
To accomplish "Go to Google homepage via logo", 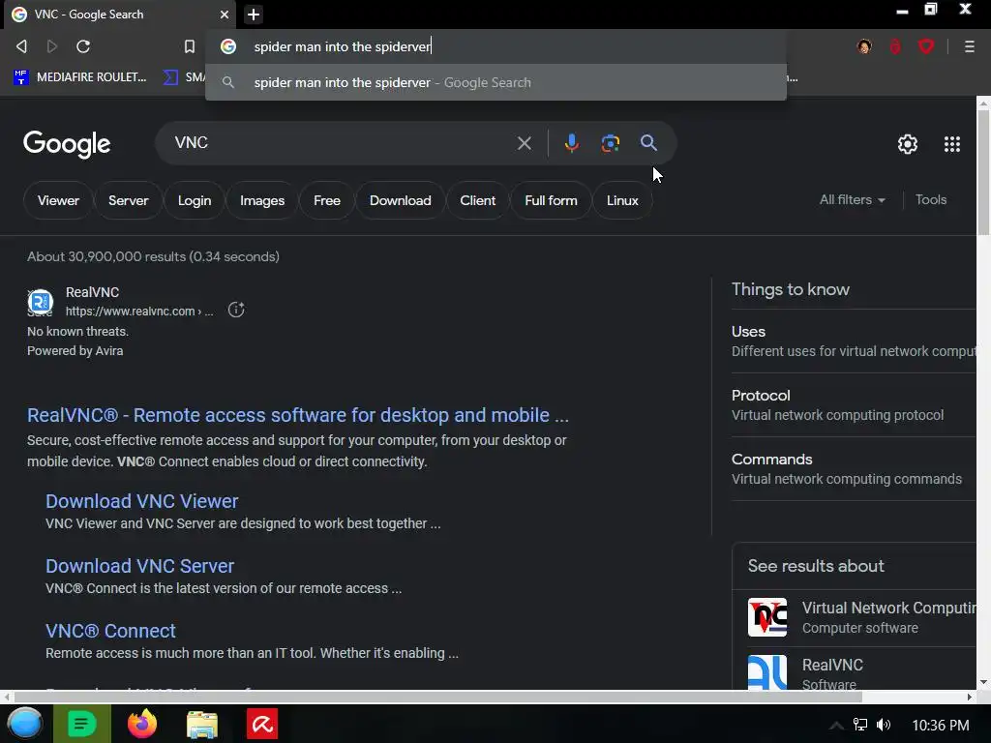I will coord(67,145).
